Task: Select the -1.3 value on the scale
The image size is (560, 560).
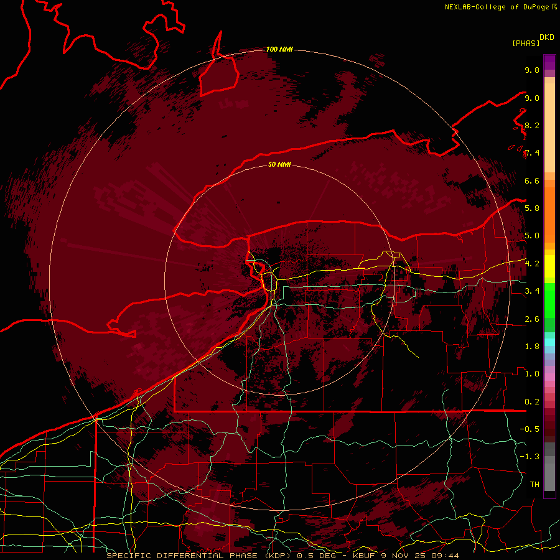Action: coord(530,457)
